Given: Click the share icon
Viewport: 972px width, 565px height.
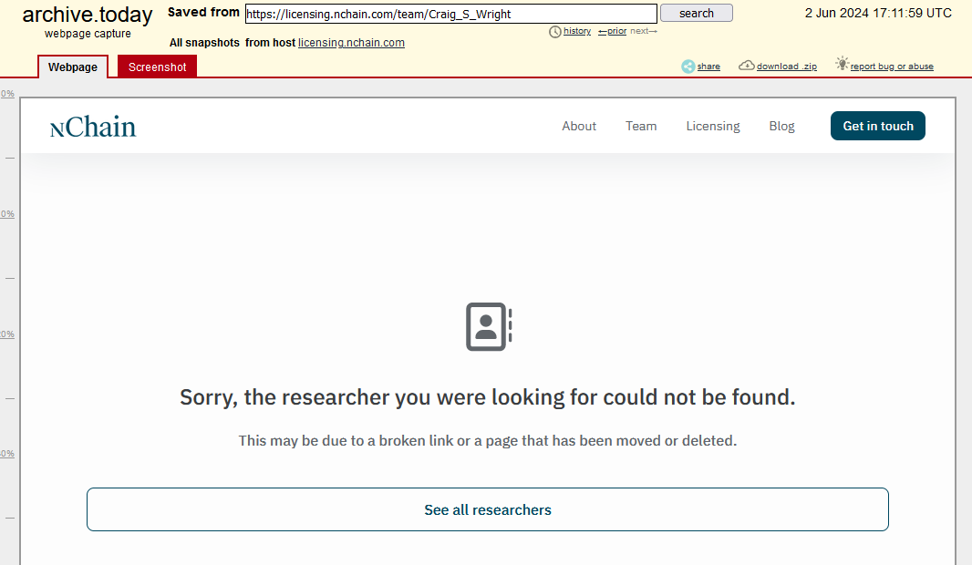Looking at the screenshot, I should click(x=688, y=67).
